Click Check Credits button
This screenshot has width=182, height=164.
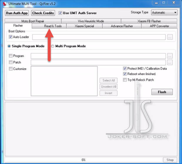tap(43, 13)
